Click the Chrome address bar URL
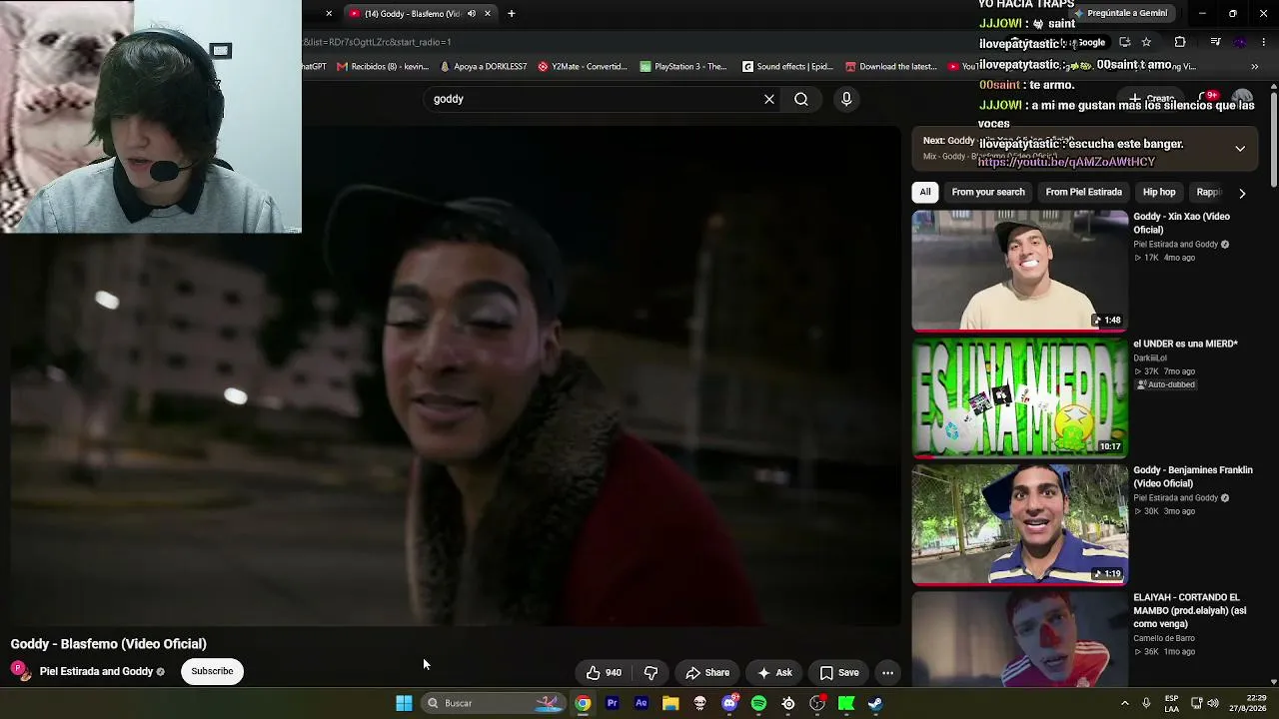 tap(378, 42)
